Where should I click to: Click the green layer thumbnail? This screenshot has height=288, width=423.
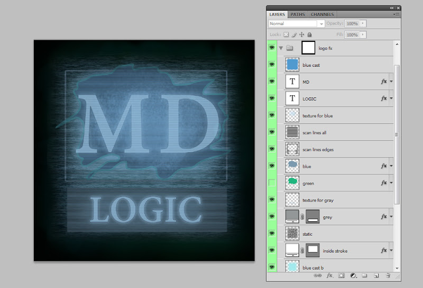(292, 183)
